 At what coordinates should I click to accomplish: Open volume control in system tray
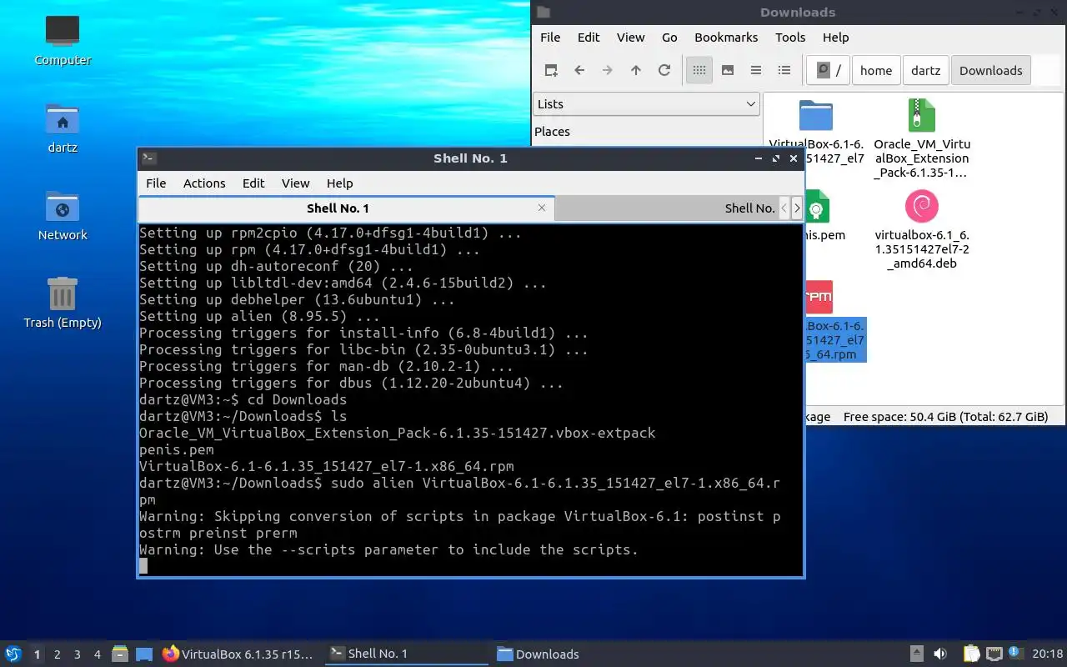tap(940, 654)
